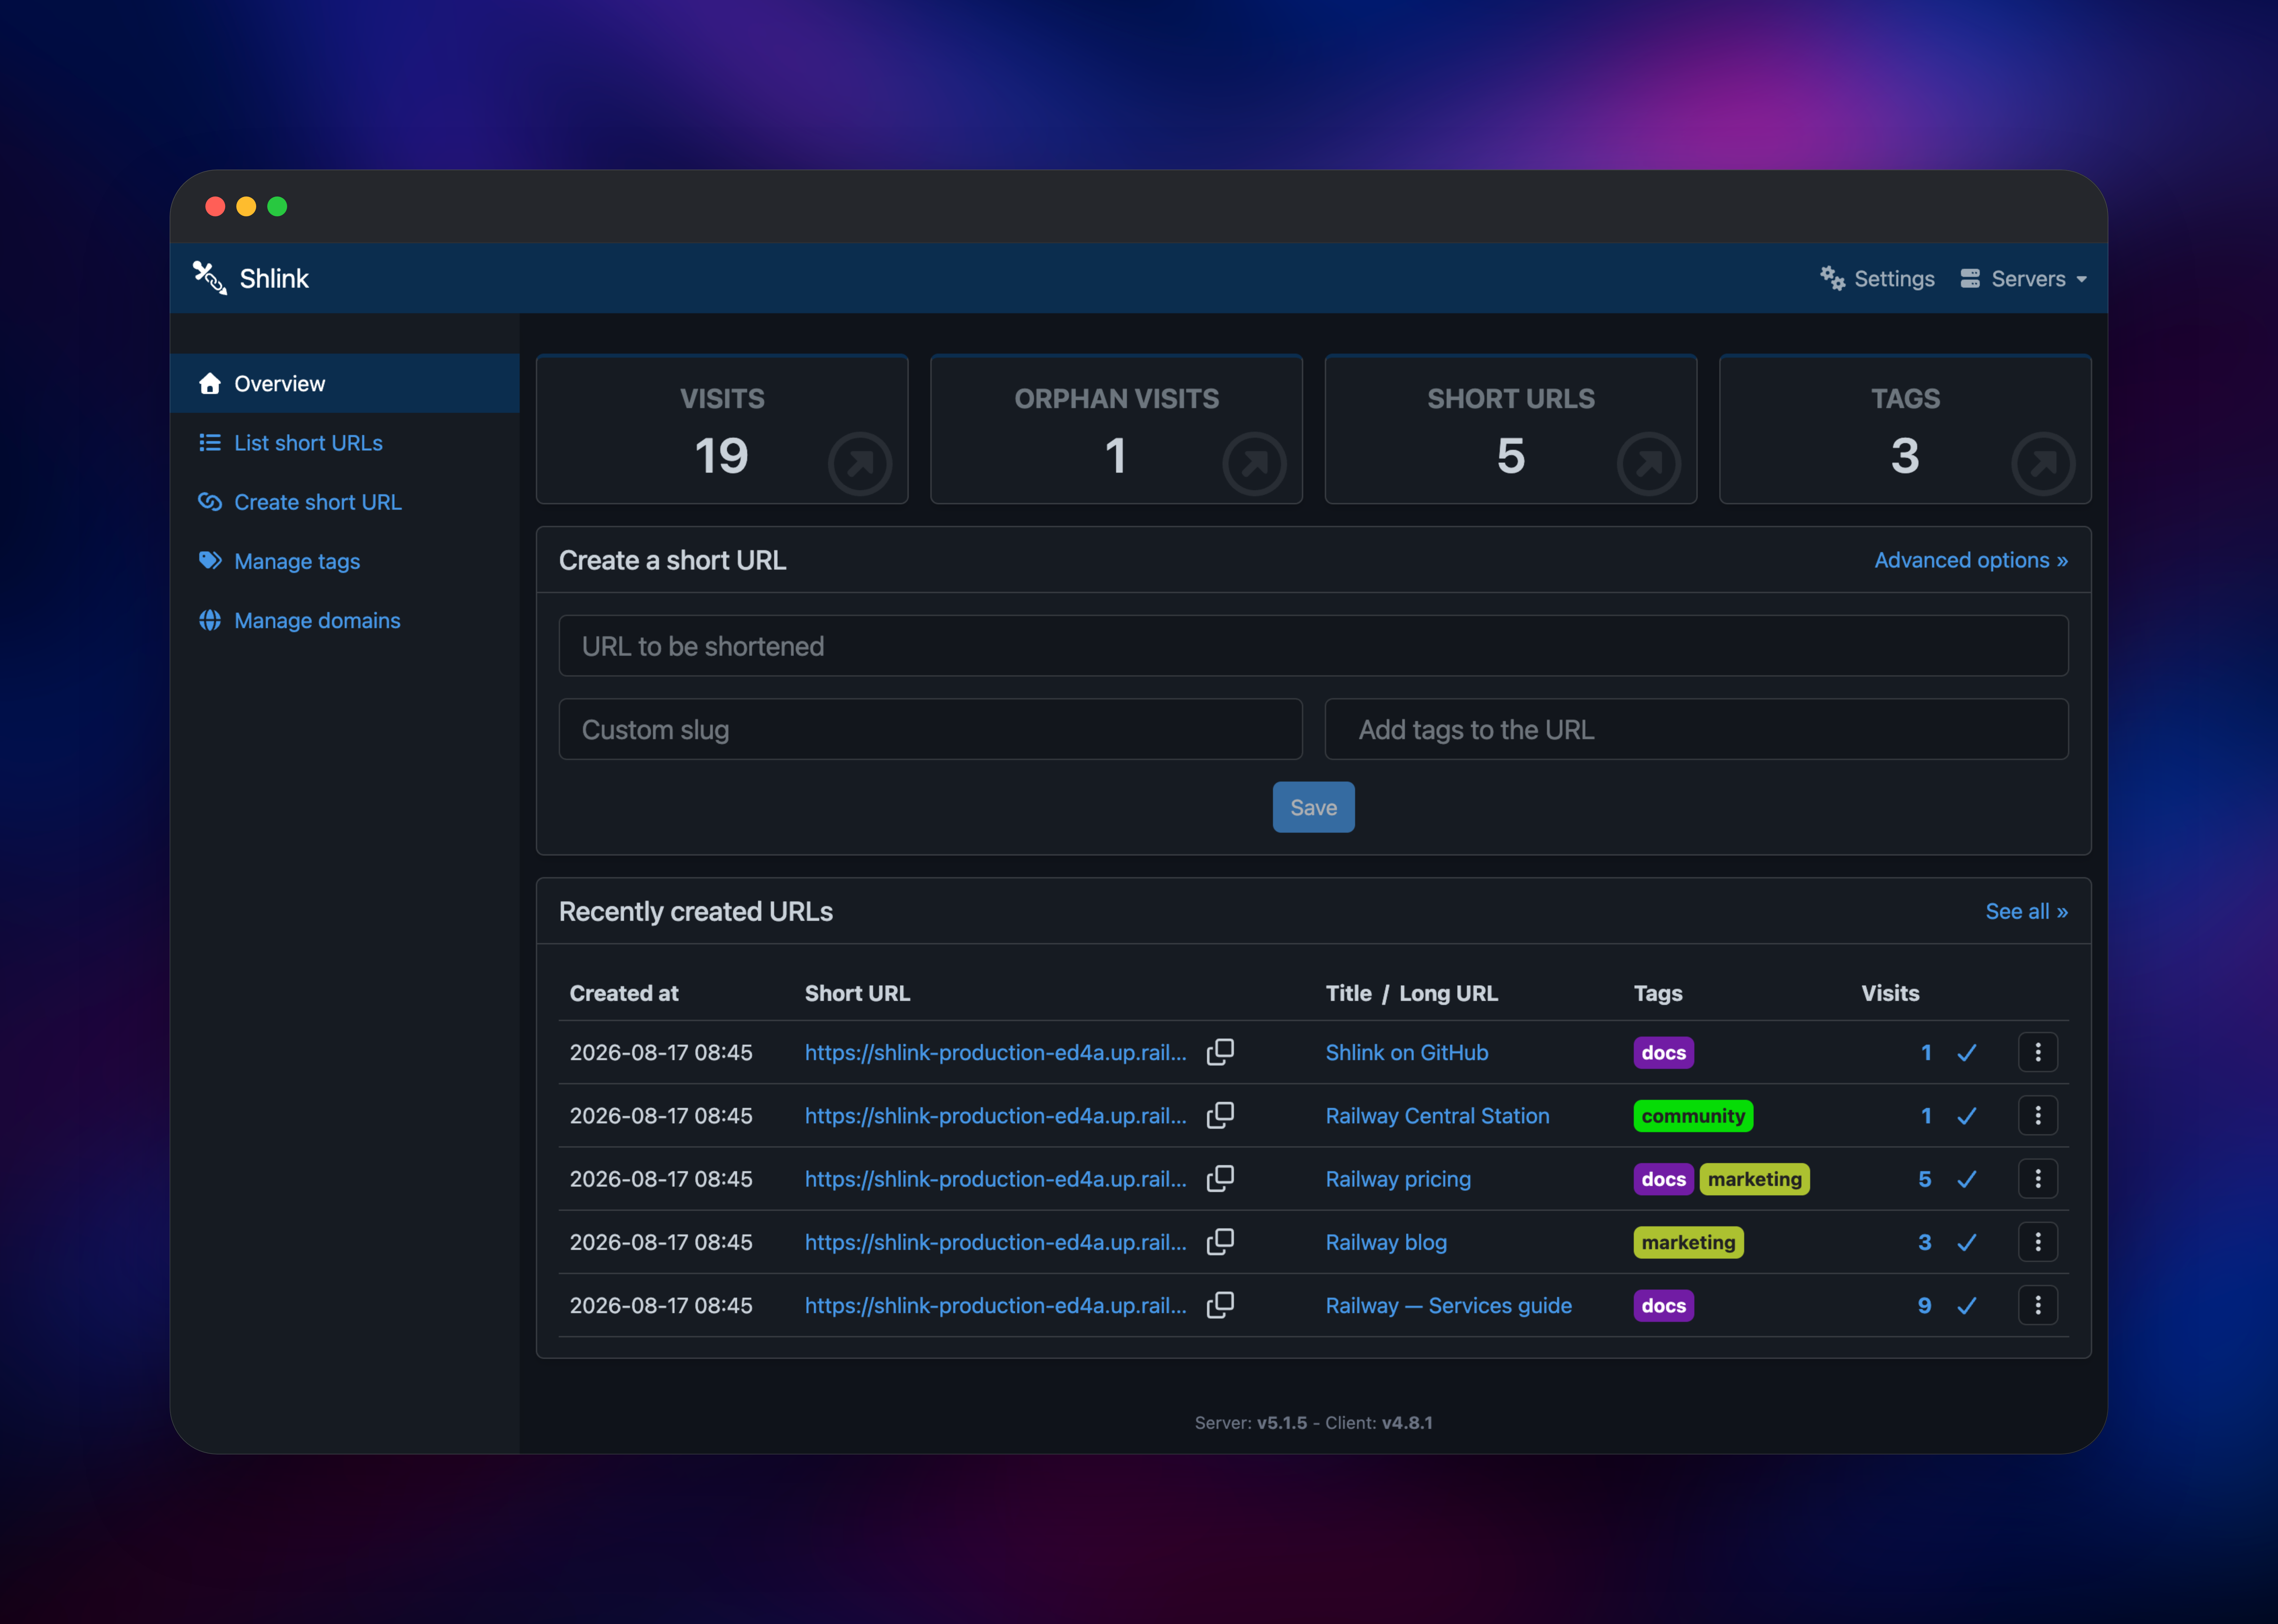Open visits count 5 for Railway pricing

tap(1925, 1179)
